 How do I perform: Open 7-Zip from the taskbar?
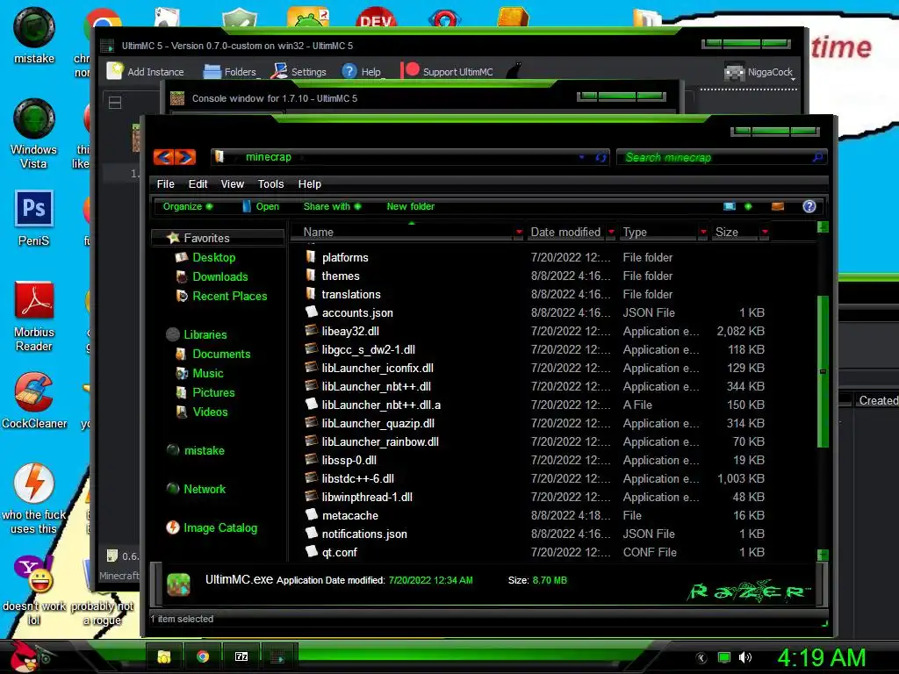click(x=241, y=656)
